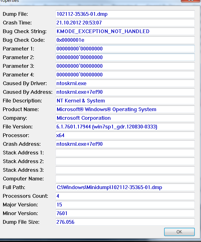
Task: Click the File Version value field
Action: (x=125, y=127)
